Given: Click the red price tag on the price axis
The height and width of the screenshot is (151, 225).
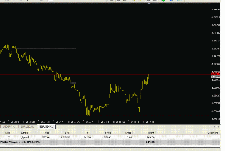Looking at the screenshot, I should pos(216,74).
